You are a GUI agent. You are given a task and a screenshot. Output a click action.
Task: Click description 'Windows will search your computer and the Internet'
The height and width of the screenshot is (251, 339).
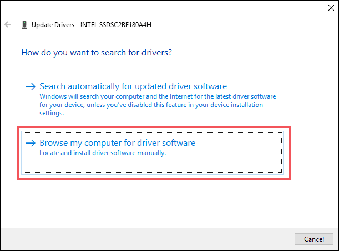[158, 105]
